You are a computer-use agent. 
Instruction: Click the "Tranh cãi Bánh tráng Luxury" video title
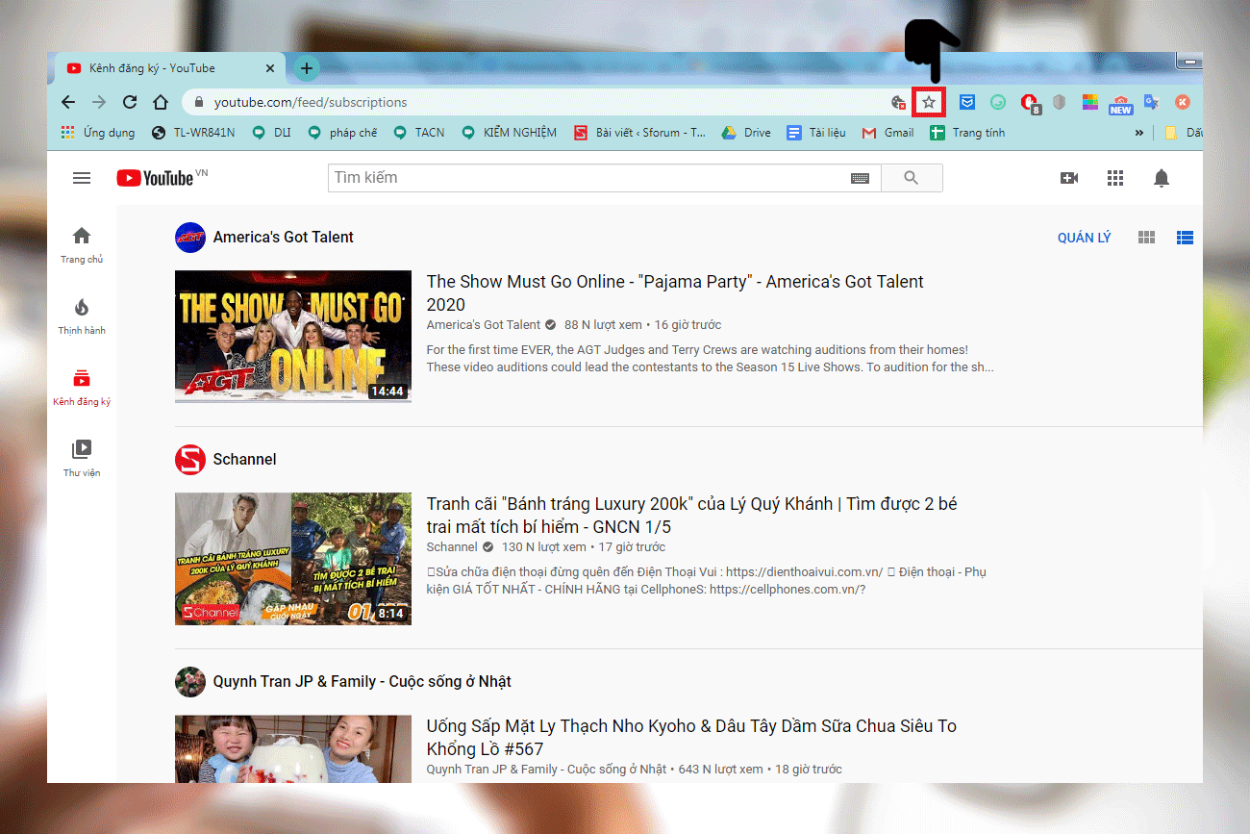691,516
